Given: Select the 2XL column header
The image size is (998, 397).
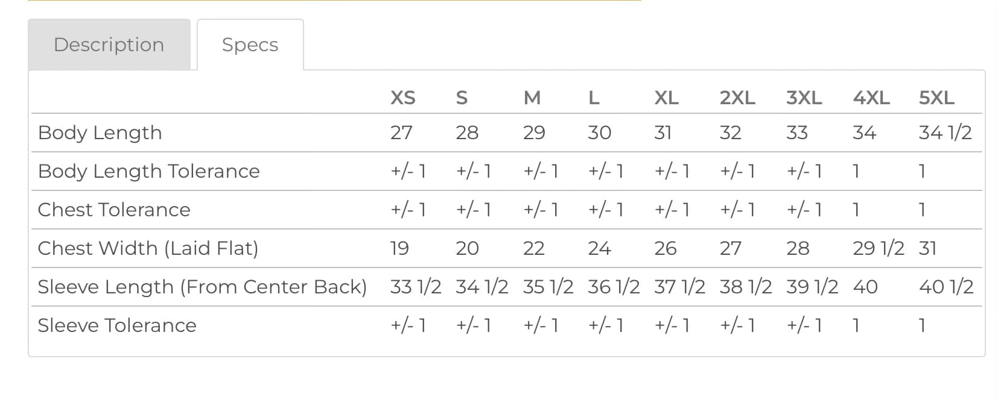Looking at the screenshot, I should pos(737,98).
